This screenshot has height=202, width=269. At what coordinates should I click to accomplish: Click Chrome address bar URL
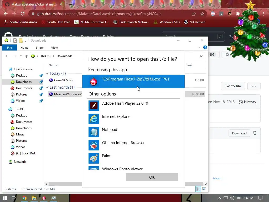point(99,14)
